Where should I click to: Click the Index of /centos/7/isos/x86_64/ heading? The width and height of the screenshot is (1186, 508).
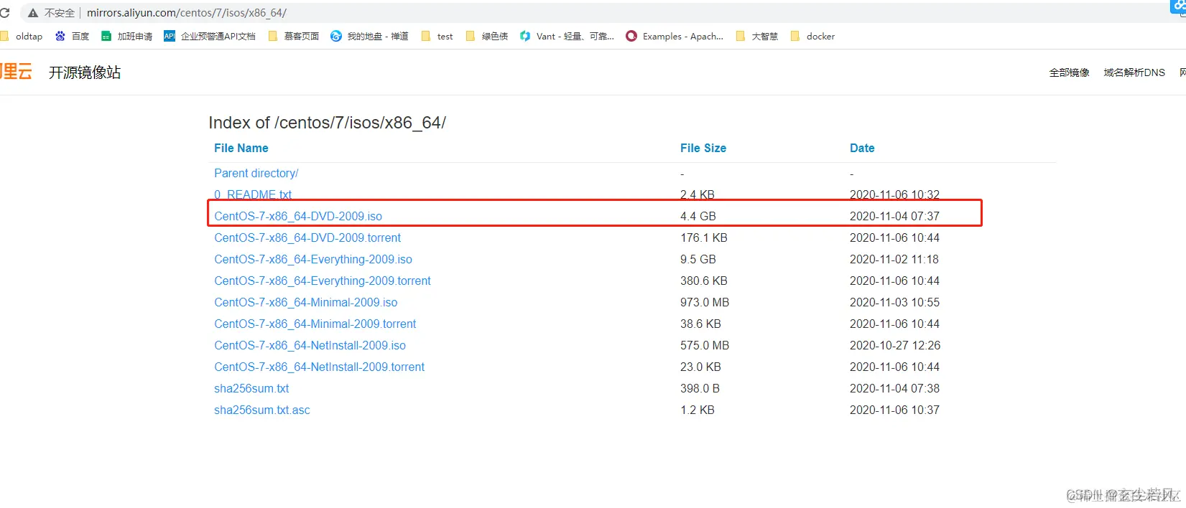click(327, 123)
